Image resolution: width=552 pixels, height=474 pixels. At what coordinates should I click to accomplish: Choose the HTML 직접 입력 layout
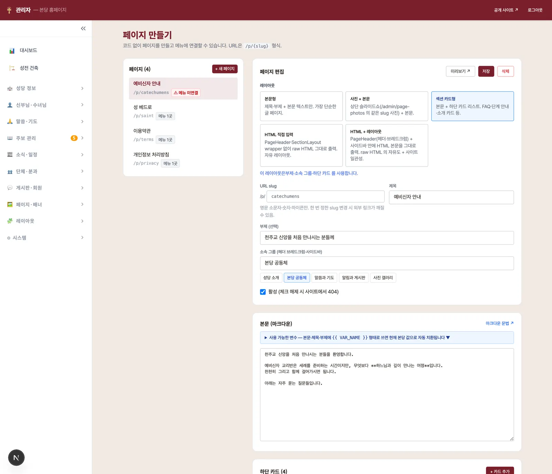pos(301,145)
